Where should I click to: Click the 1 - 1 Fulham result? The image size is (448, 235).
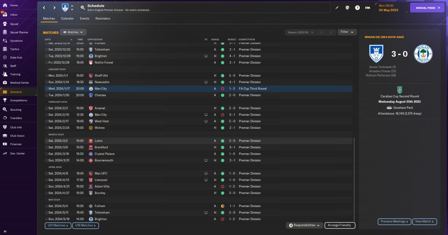(x=232, y=206)
